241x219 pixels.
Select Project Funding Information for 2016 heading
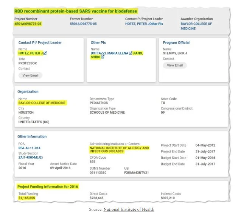click(x=48, y=187)
